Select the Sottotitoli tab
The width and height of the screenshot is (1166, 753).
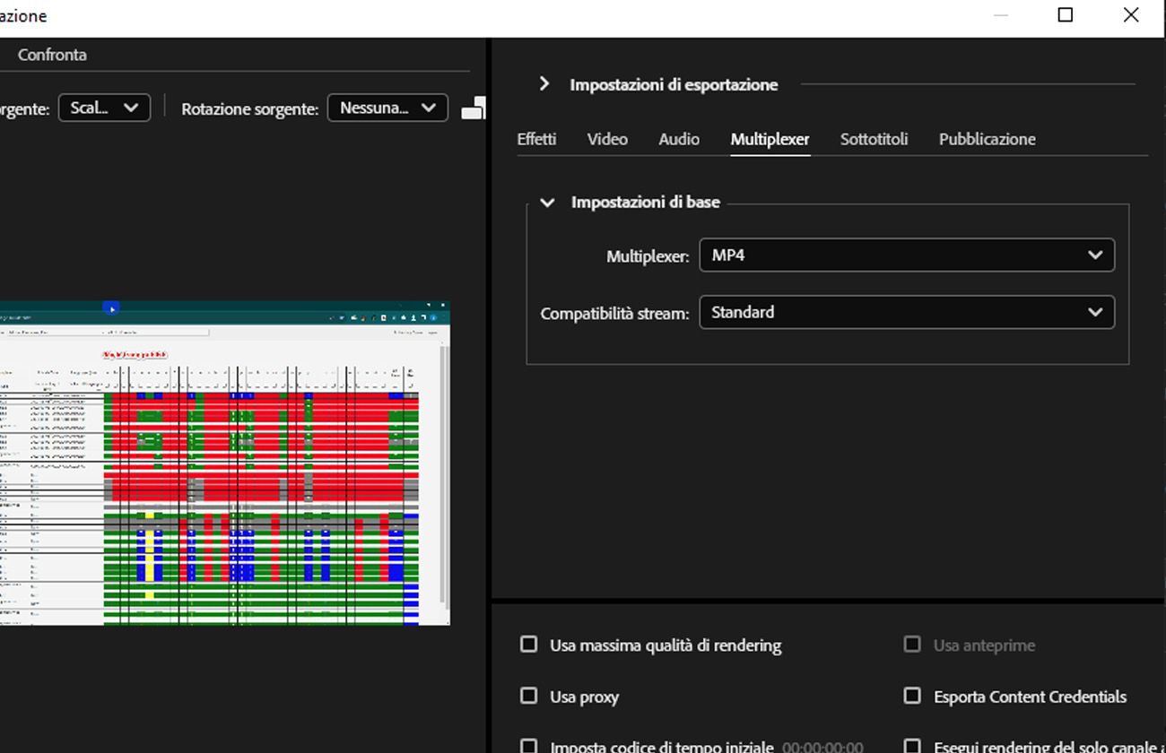pos(874,140)
